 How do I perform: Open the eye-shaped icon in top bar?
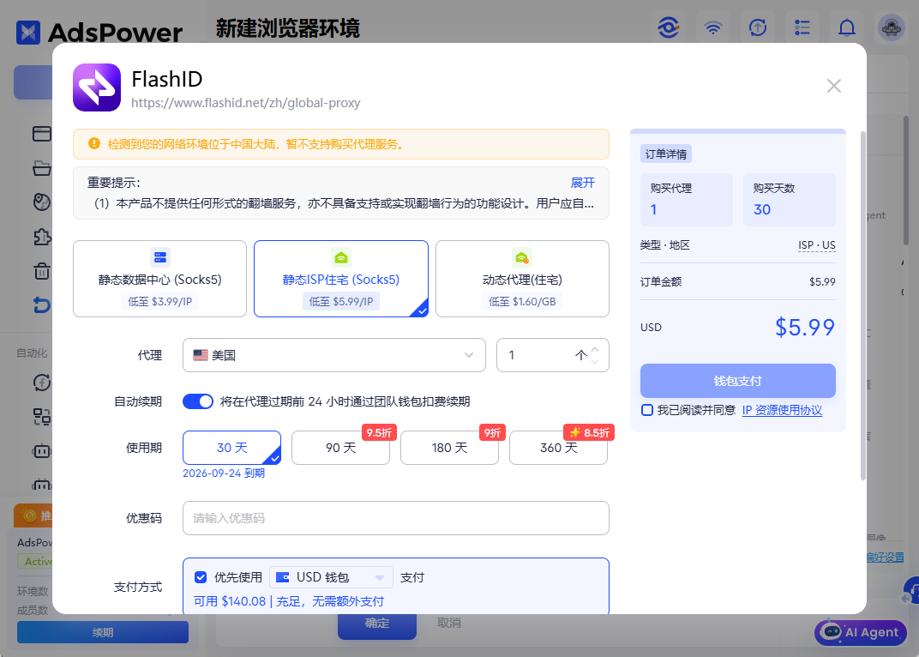[668, 27]
